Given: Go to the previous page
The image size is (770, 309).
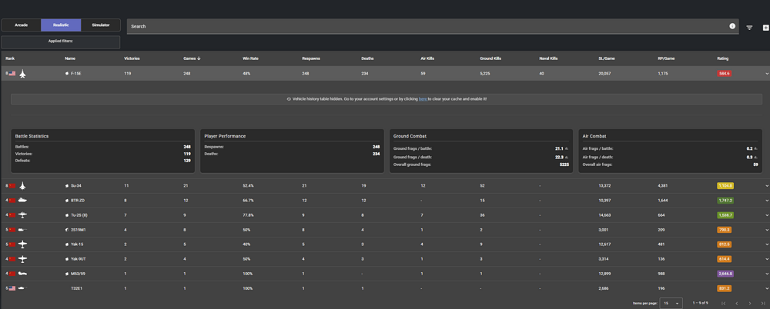Looking at the screenshot, I should [x=737, y=304].
